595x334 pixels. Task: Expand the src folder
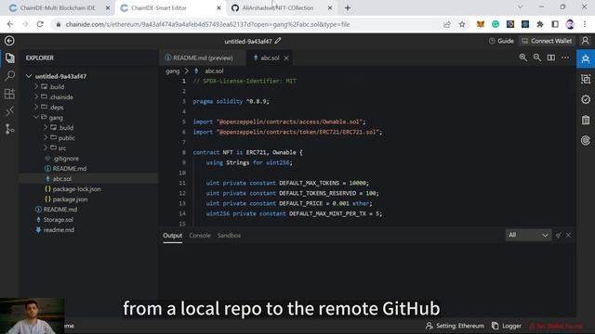[46, 148]
